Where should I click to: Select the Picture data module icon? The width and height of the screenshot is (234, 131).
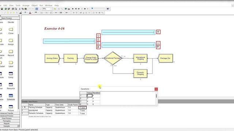click(11, 107)
